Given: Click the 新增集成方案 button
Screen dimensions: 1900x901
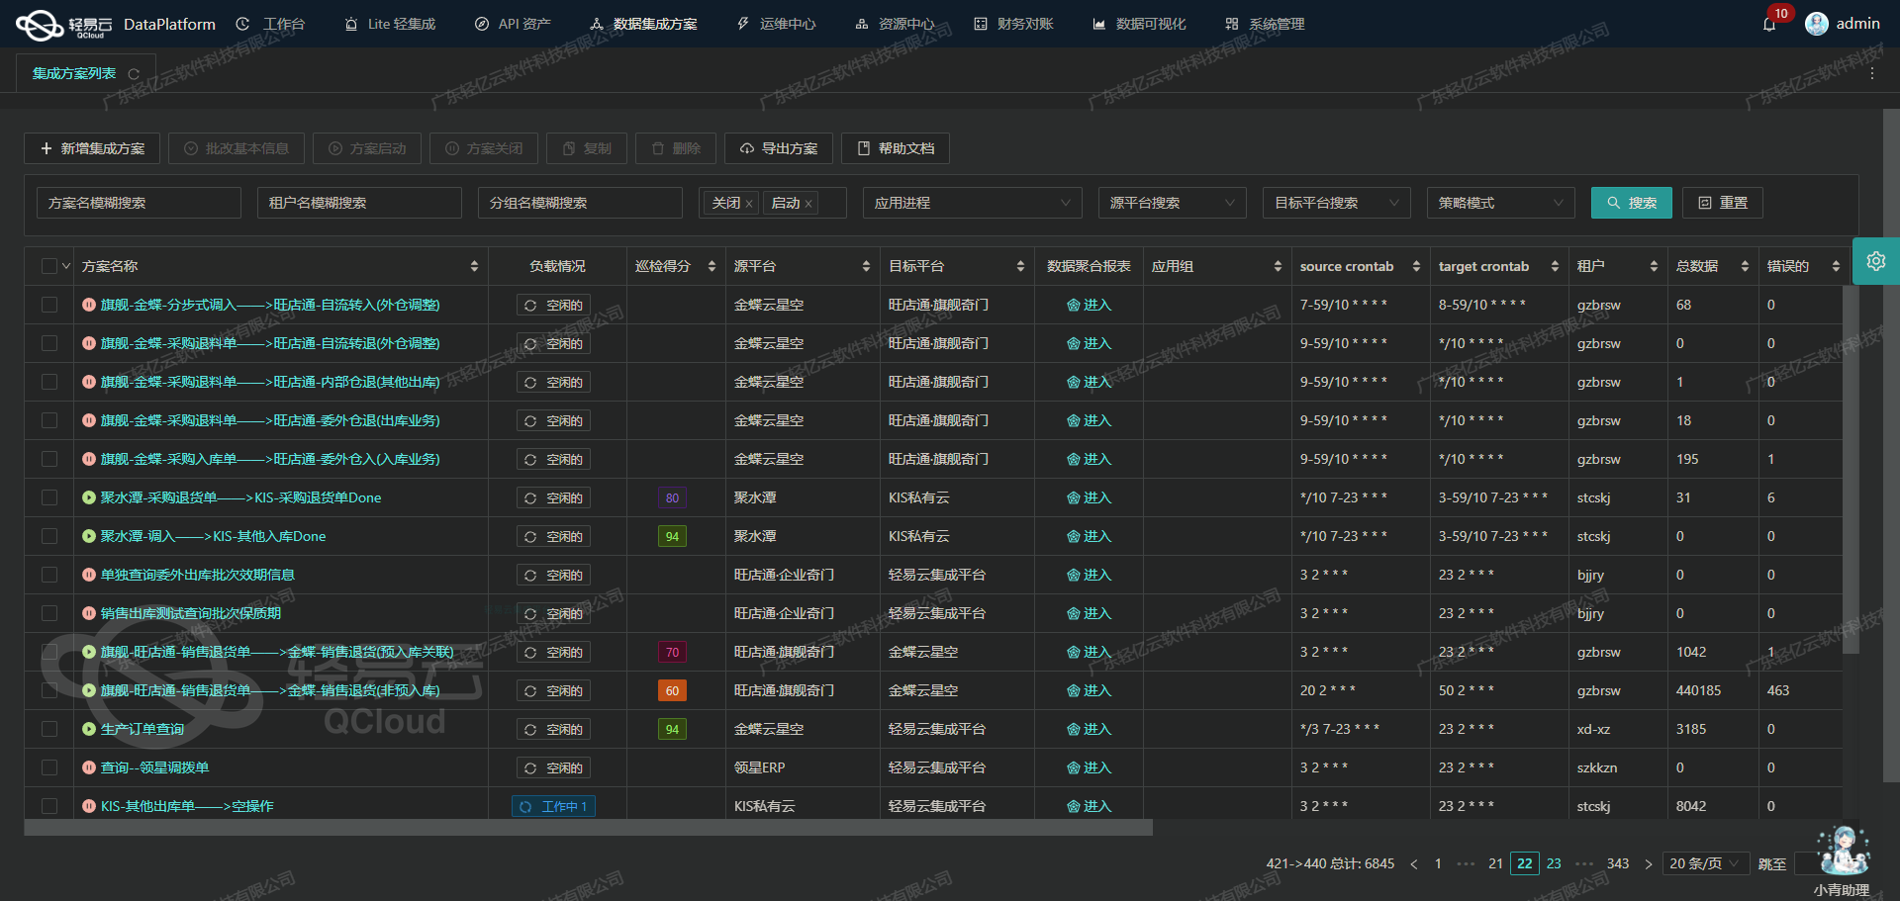Looking at the screenshot, I should pyautogui.click(x=92, y=148).
